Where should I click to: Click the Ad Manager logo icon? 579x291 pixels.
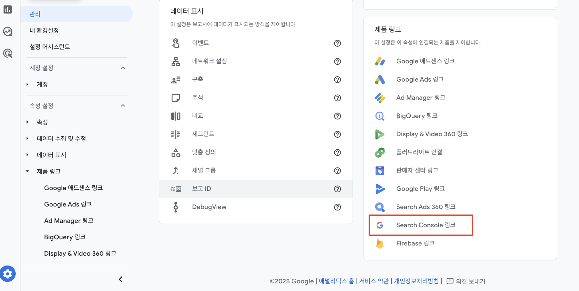click(380, 98)
